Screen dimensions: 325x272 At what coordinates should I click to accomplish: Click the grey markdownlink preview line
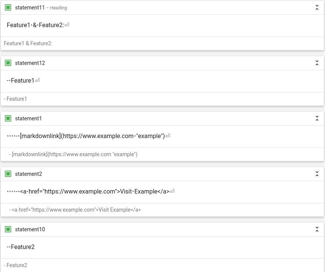point(73,154)
